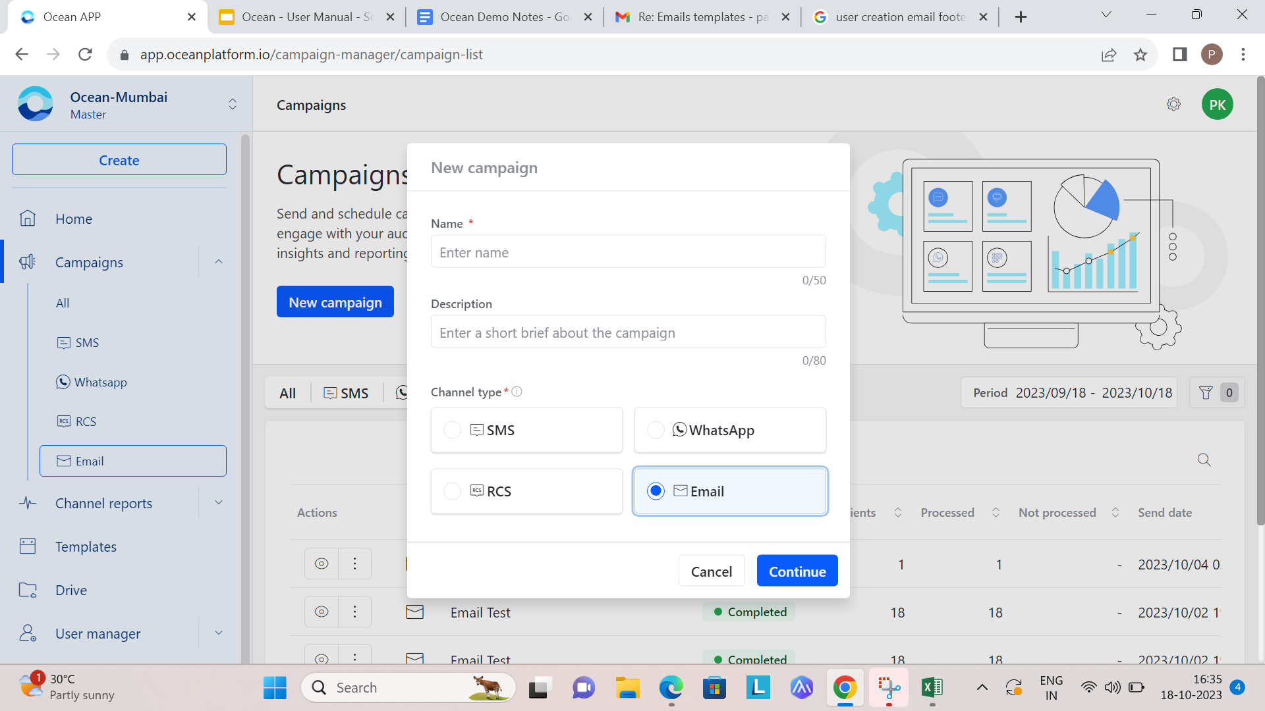
Task: Click the share page icon in address bar
Action: [x=1109, y=55]
